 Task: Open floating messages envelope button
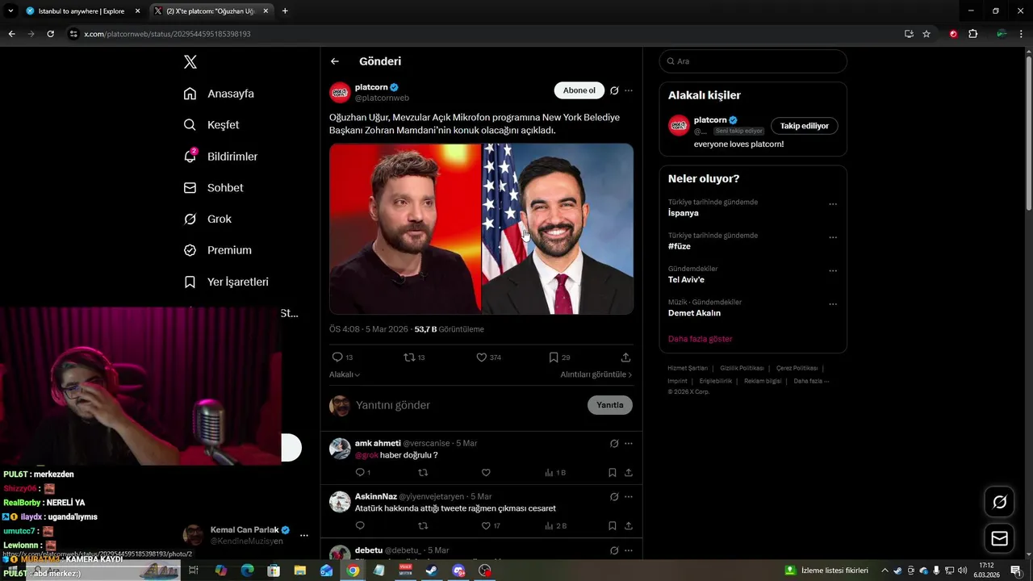coord(999,538)
